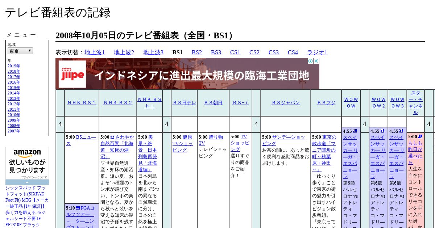Click the icon after 4:55 in the WOWOW2 column
The height and width of the screenshot is (228, 435).
(x=382, y=131)
